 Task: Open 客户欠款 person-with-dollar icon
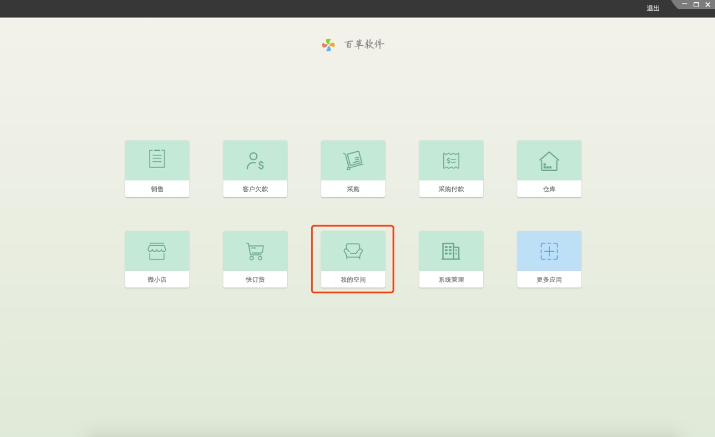click(255, 160)
